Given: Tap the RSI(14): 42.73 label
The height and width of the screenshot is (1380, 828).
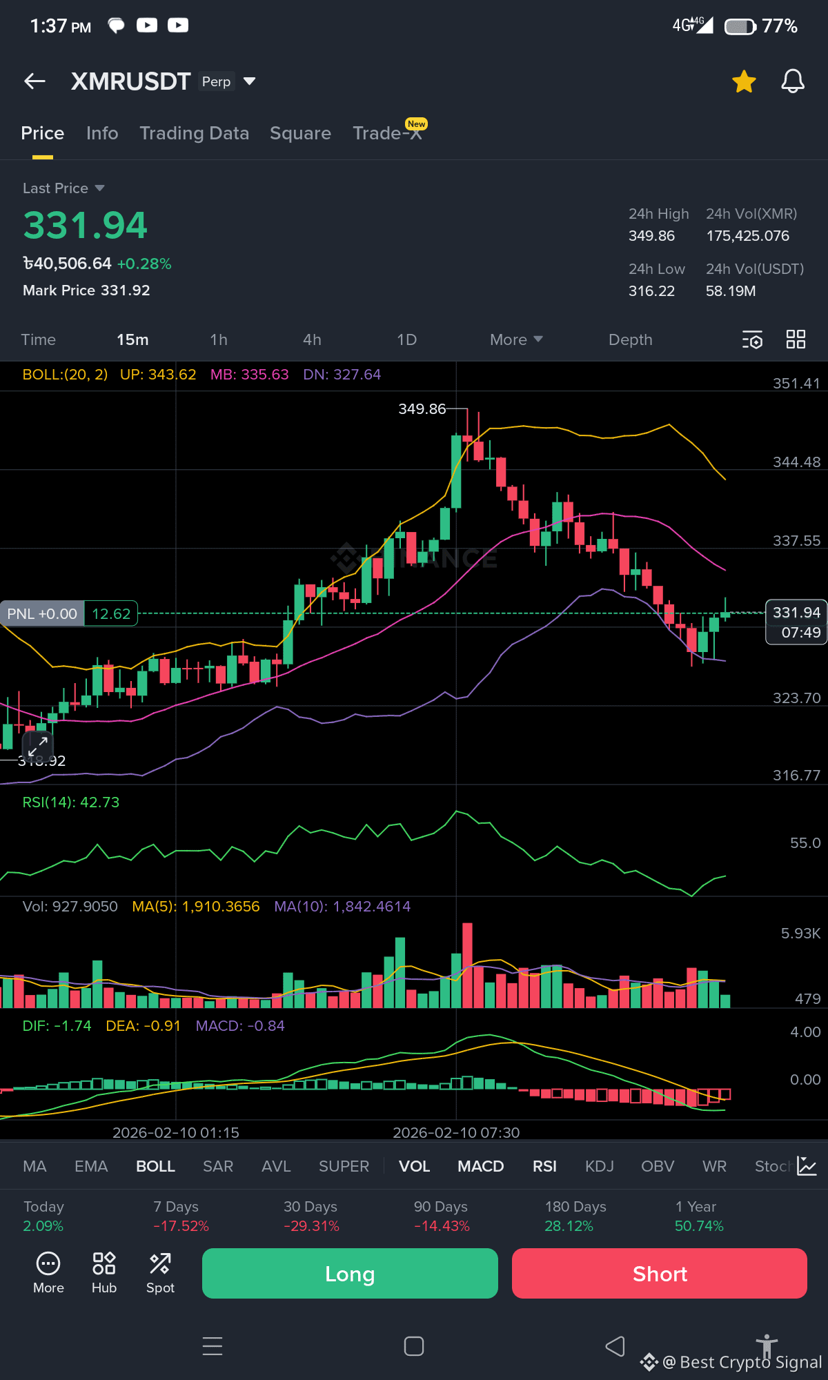Looking at the screenshot, I should pos(71,802).
